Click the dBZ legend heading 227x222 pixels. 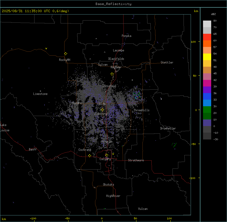click(x=213, y=14)
